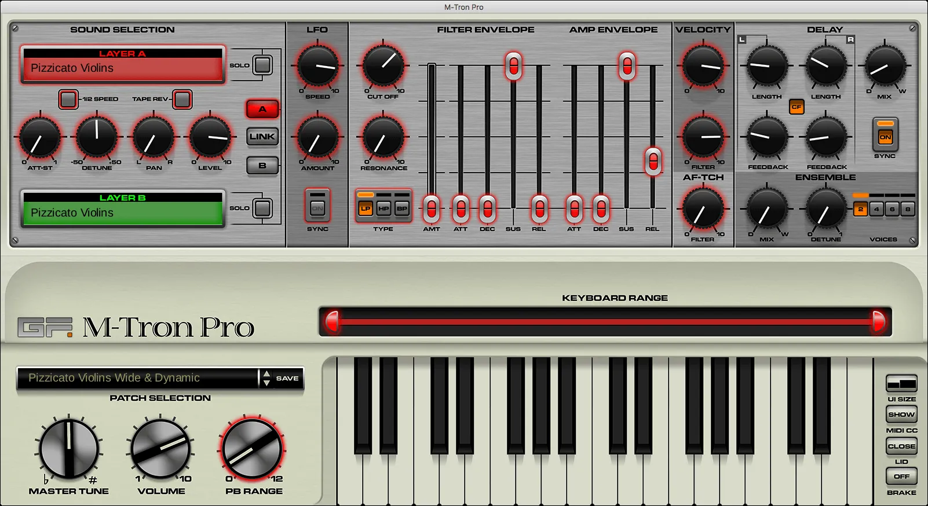Select the HP filter type

pyautogui.click(x=383, y=207)
